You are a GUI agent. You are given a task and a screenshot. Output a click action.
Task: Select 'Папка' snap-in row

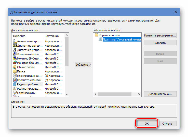click(x=38, y=71)
